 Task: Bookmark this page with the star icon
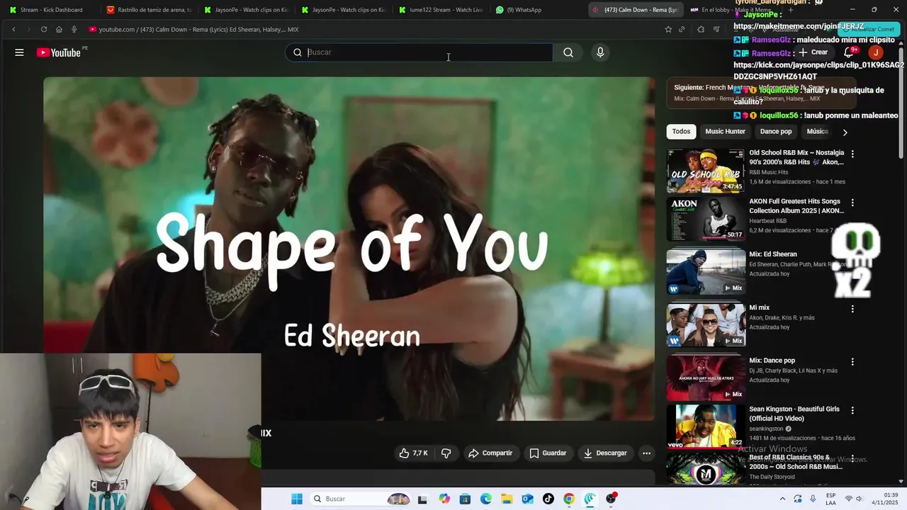[668, 29]
